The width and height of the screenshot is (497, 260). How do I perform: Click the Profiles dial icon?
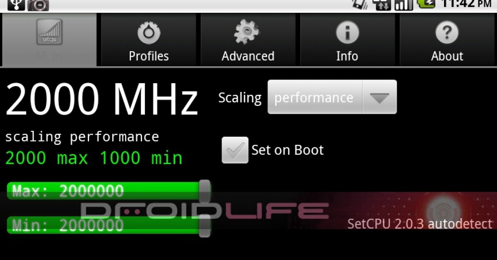coord(149,33)
